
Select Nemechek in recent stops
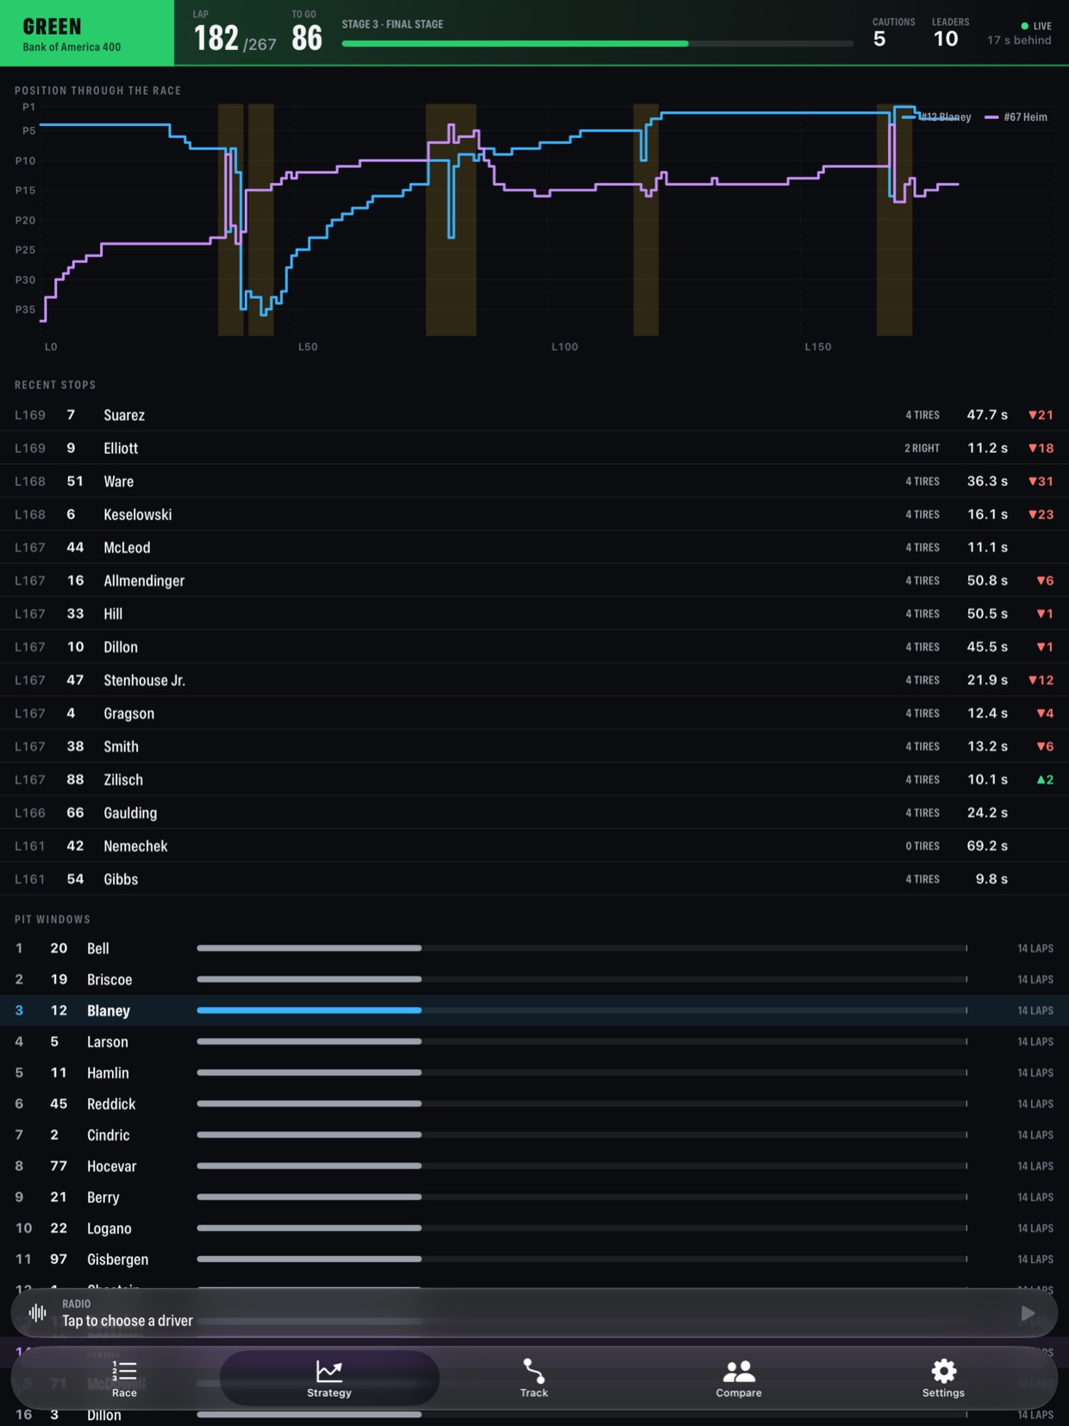pos(534,846)
